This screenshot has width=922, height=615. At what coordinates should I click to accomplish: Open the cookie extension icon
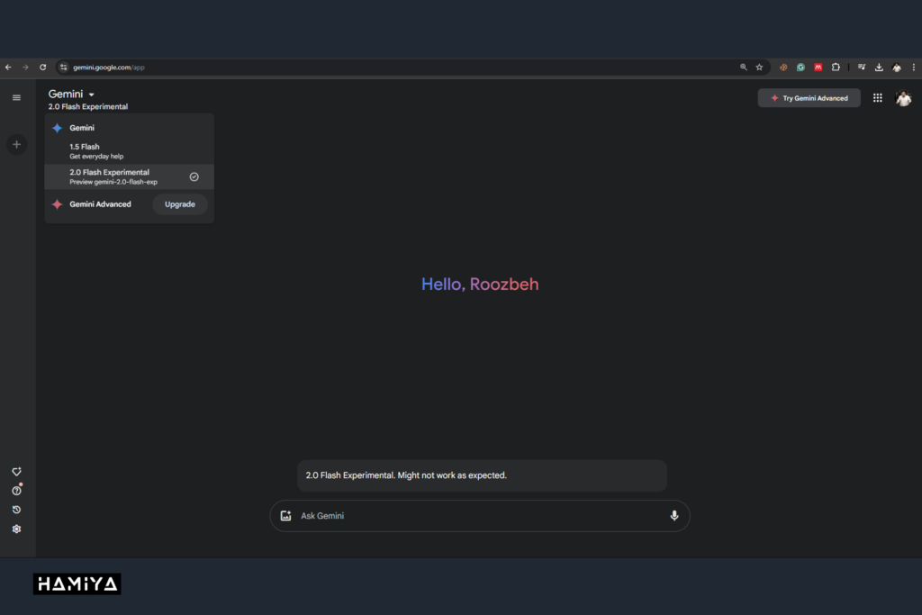click(783, 67)
